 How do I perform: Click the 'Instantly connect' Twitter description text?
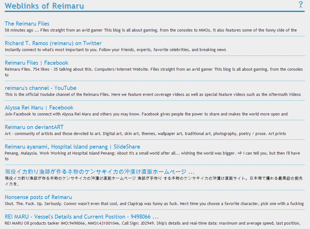tap(115, 50)
